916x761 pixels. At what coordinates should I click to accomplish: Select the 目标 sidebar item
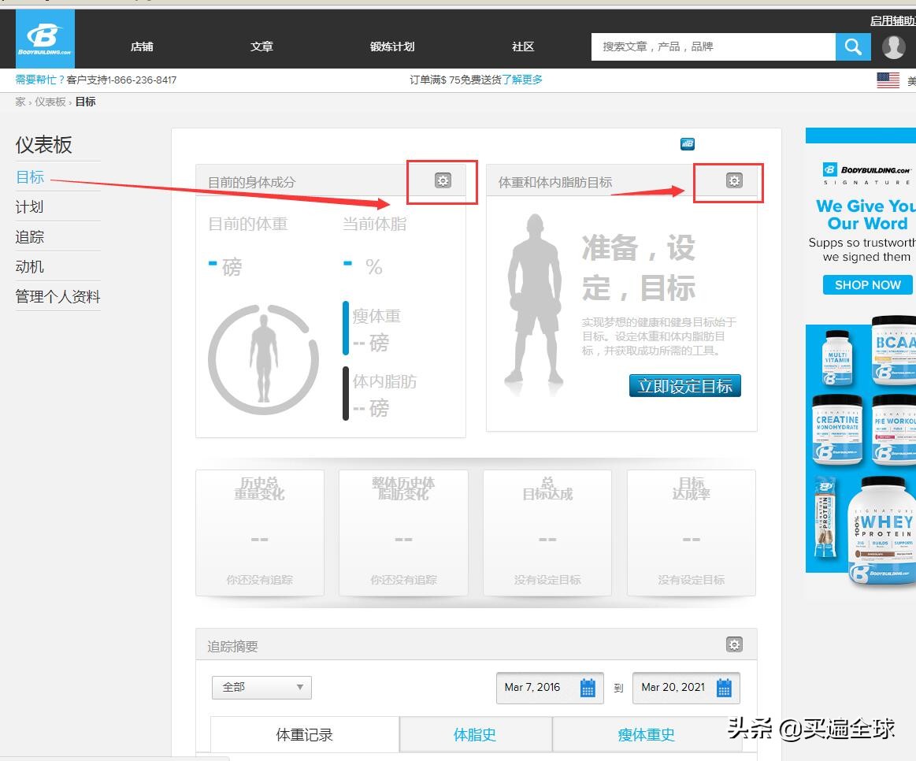tap(29, 176)
